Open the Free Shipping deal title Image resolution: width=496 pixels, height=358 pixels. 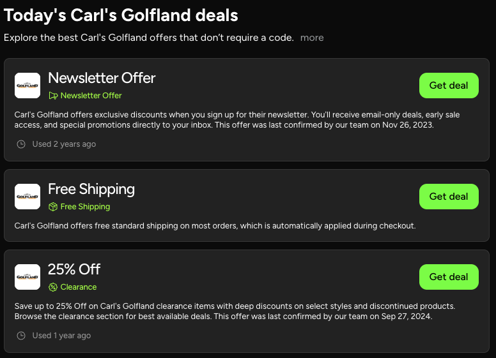(x=91, y=189)
